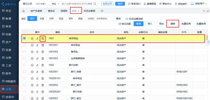The height and width of the screenshot is (100, 210).
Task: Open 设置 in the left sidebar
Action: click(9, 89)
